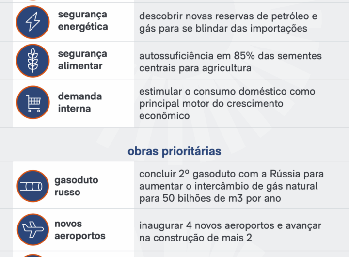349x257 pixels.
Task: Click the wheat food security icon
Action: 33,61
